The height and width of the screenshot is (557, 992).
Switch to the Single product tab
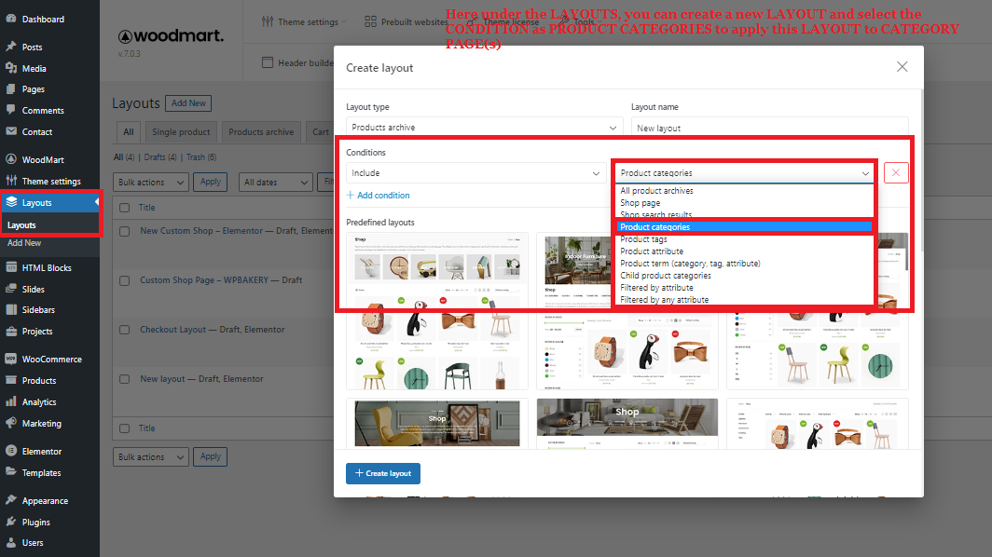181,131
